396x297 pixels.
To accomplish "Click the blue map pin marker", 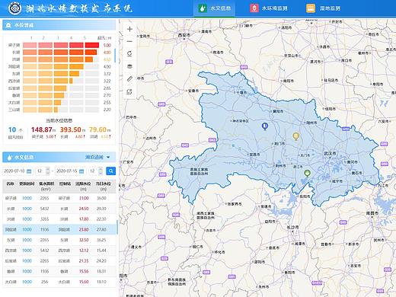I will [x=265, y=126].
